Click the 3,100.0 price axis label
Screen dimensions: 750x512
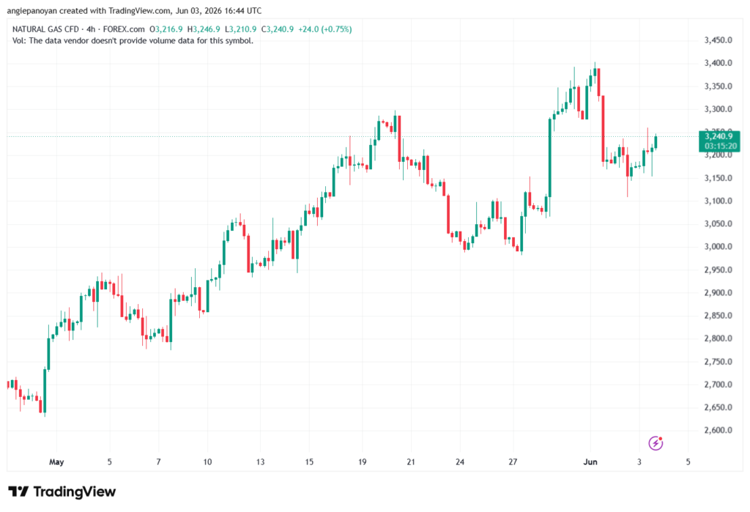coord(718,201)
